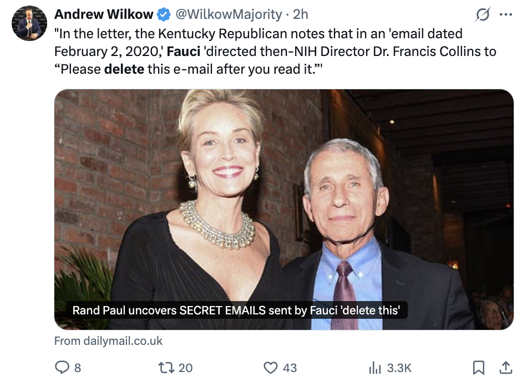The height and width of the screenshot is (387, 527).
Task: Click the 43 likes count
Action: 290,368
